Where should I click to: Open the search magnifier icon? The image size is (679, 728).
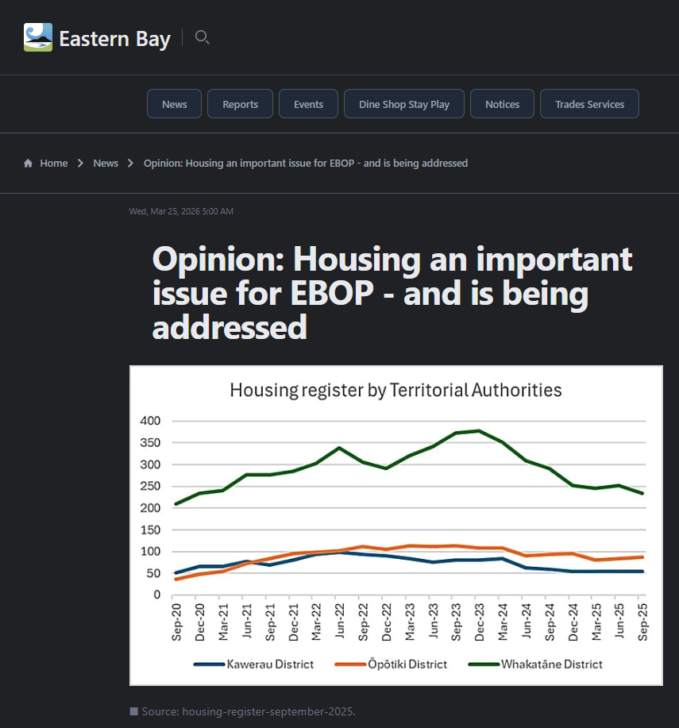pyautogui.click(x=202, y=37)
